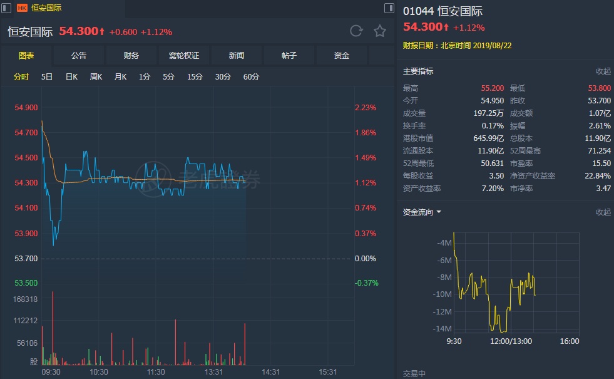Viewport: 614px width, 379px height.
Task: Toggle the star favorite icon
Action: tap(380, 31)
